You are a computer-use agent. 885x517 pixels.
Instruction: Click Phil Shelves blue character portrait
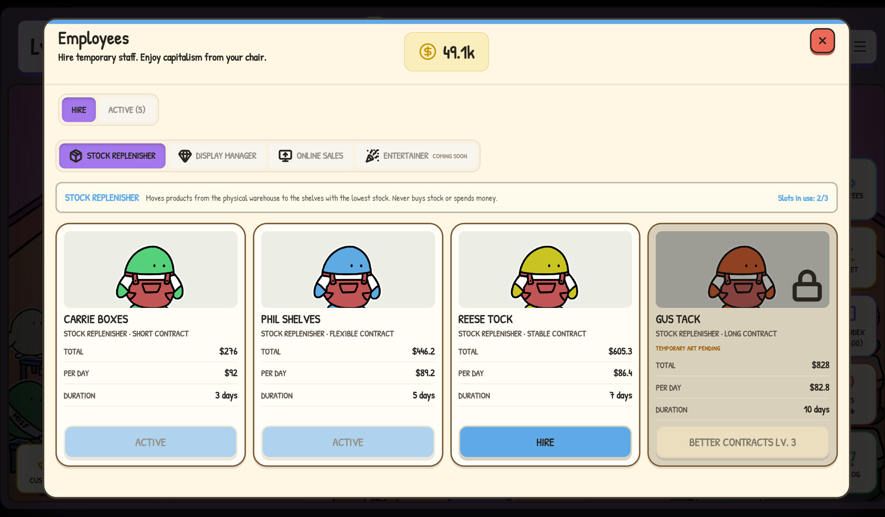pyautogui.click(x=348, y=270)
